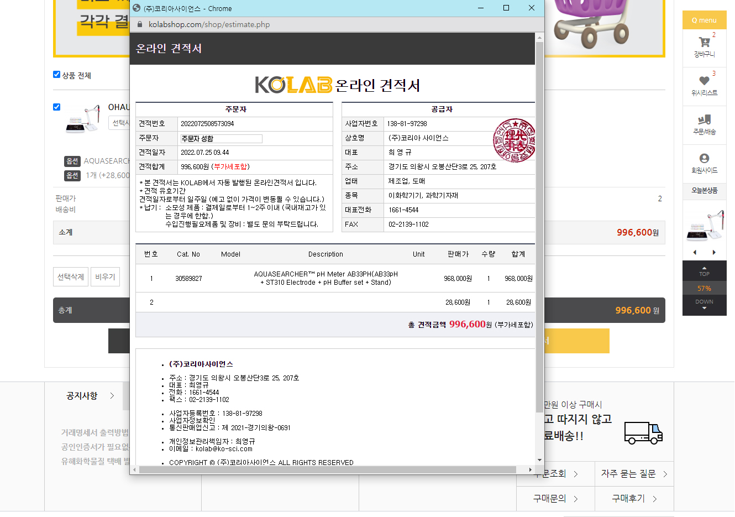Viewport: 735px width, 517px height.
Task: Click the dark order button behind the popup
Action: [119, 341]
